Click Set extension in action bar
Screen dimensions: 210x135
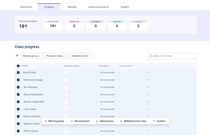[80, 121]
